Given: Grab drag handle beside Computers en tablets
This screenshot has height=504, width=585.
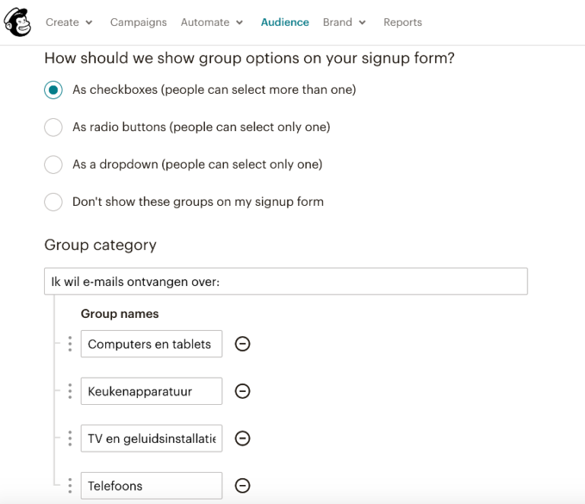Looking at the screenshot, I should tap(70, 344).
